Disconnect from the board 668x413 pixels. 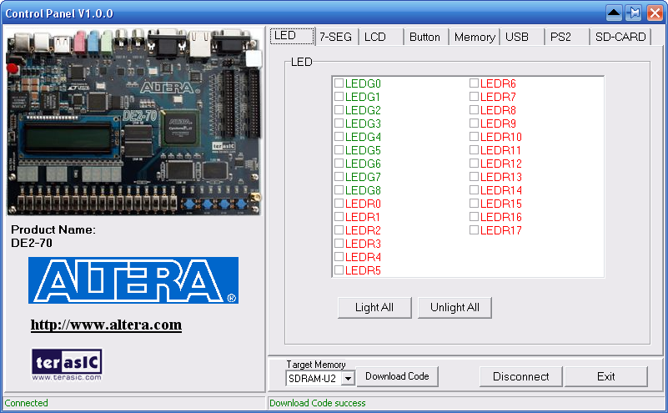(520, 376)
